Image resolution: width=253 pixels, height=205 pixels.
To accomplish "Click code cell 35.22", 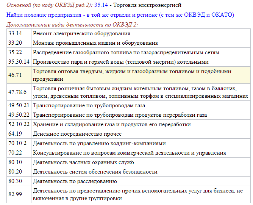I will coord(19,52).
